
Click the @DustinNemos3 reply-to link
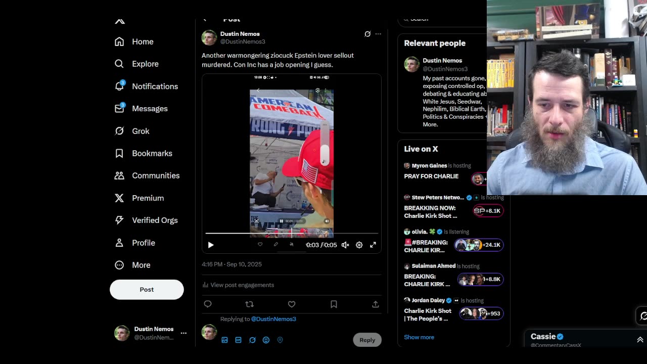point(273,319)
